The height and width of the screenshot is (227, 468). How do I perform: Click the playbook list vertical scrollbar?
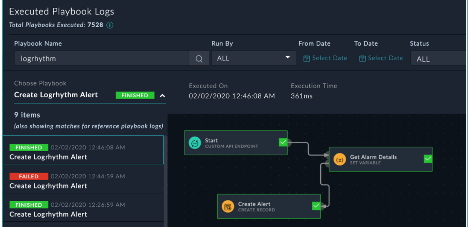pos(165,193)
